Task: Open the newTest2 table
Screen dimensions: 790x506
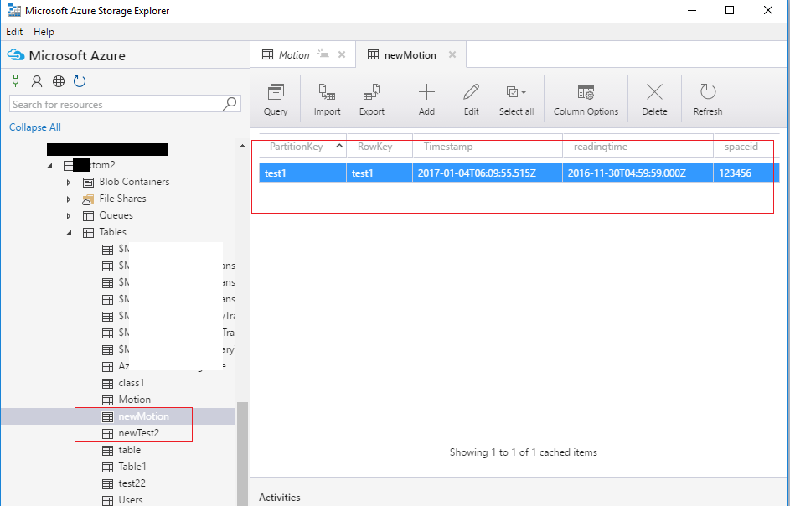Action: (138, 433)
